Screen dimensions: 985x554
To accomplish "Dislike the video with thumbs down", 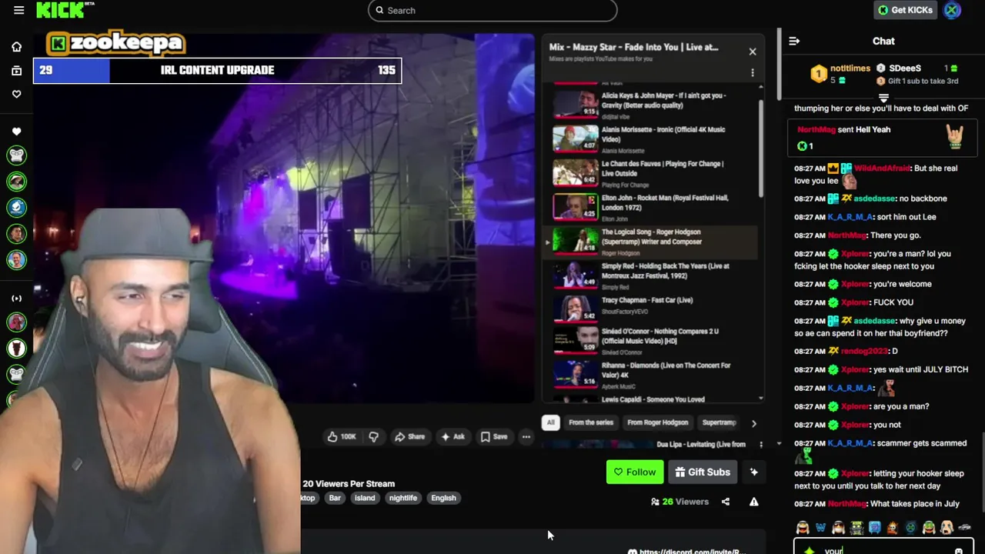I will 373,436.
